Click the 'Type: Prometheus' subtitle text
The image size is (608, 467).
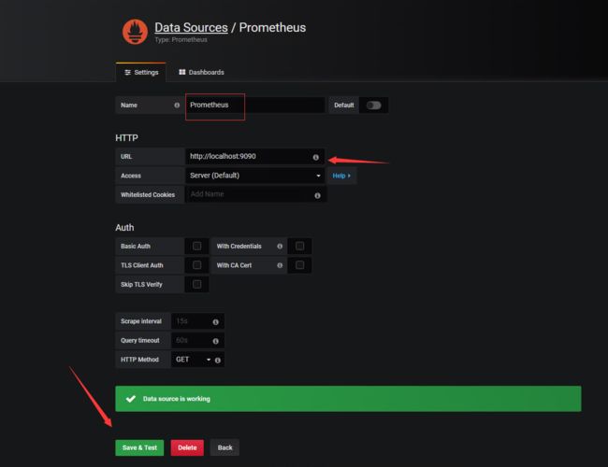point(181,39)
